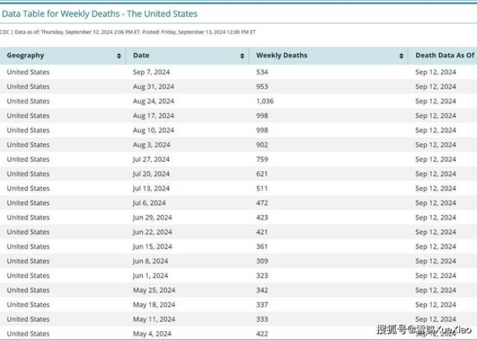Screen dimensions: 477x340
Task: Select the weekly deaths value 759
Action: [262, 159]
